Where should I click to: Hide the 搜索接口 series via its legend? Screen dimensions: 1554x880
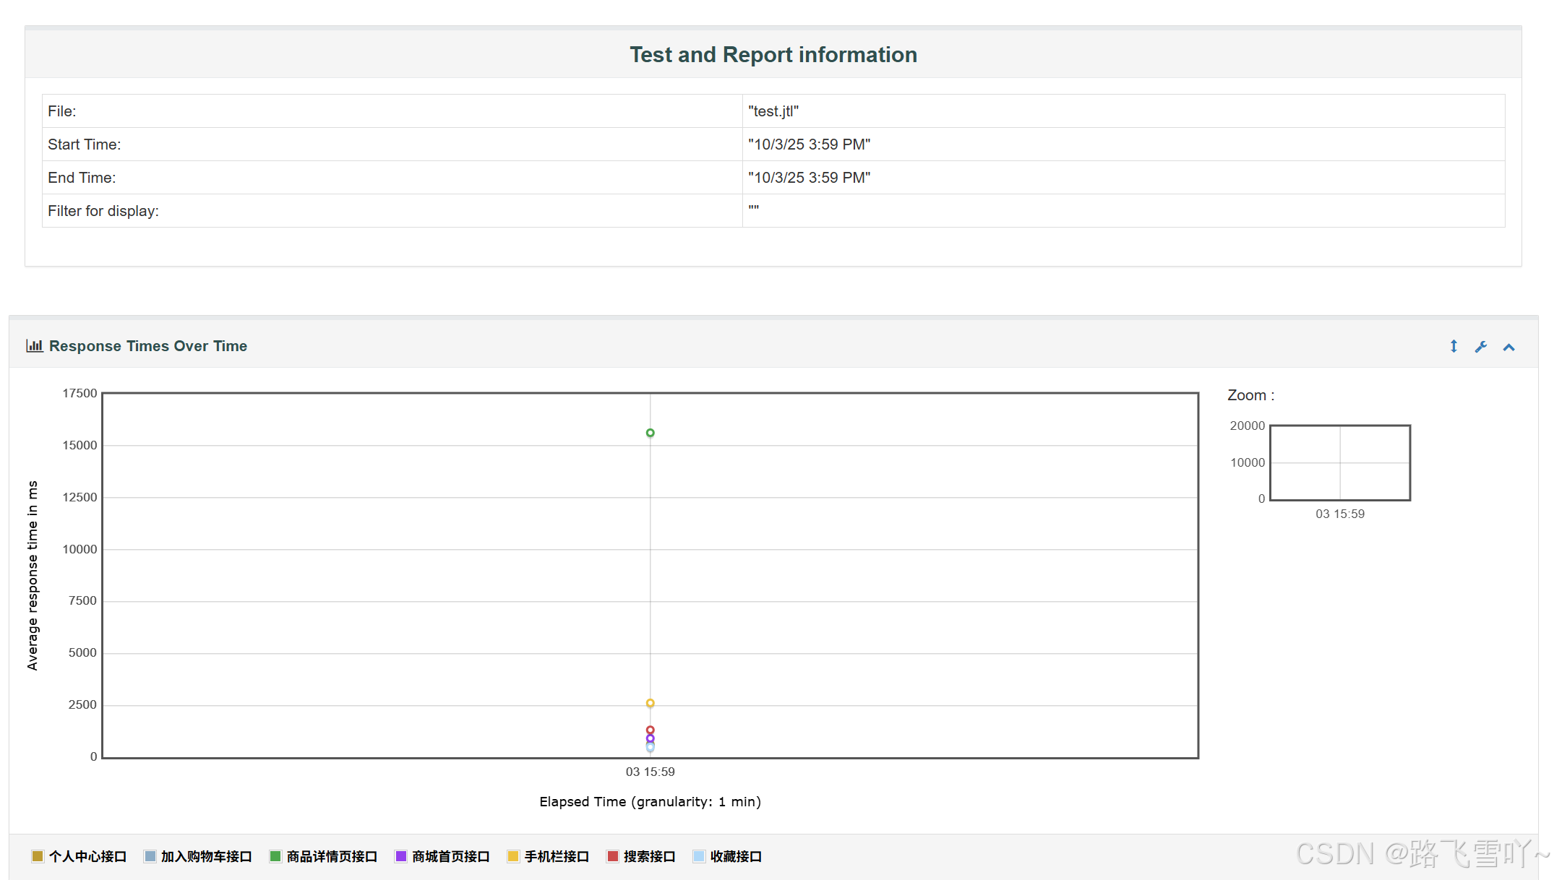point(648,856)
